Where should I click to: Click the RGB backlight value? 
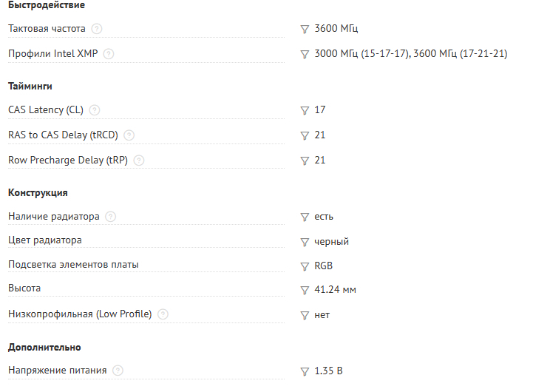tap(323, 266)
